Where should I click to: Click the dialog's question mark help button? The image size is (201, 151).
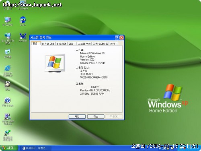(x=117, y=37)
